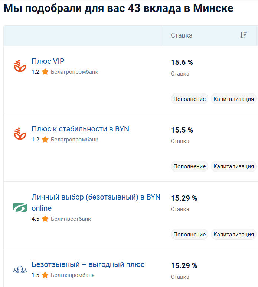The height and width of the screenshot is (287, 258).
Task: Click star rating under Плюс к стабильности в BYN
Action: (45, 140)
